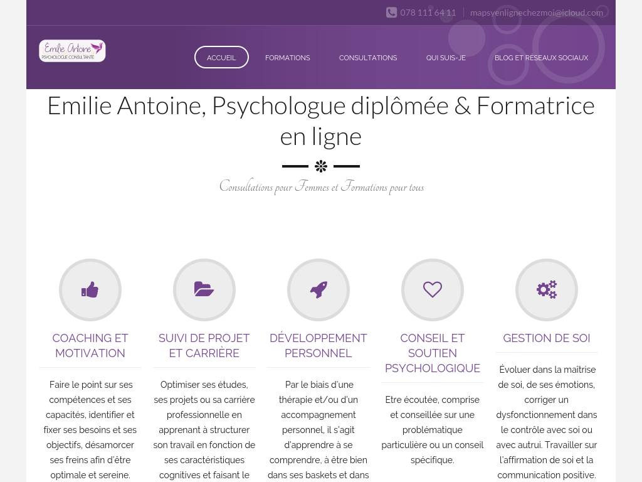Click the thumbs-up Coaching icon
This screenshot has width=642, height=482.
click(x=90, y=290)
